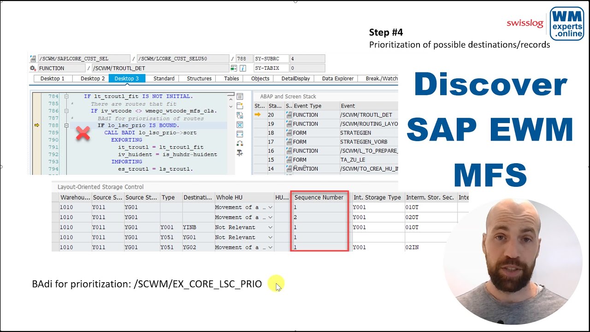This screenshot has width=590, height=332.
Task: Click the FORM icon in stack row 15
Action: coord(289,160)
